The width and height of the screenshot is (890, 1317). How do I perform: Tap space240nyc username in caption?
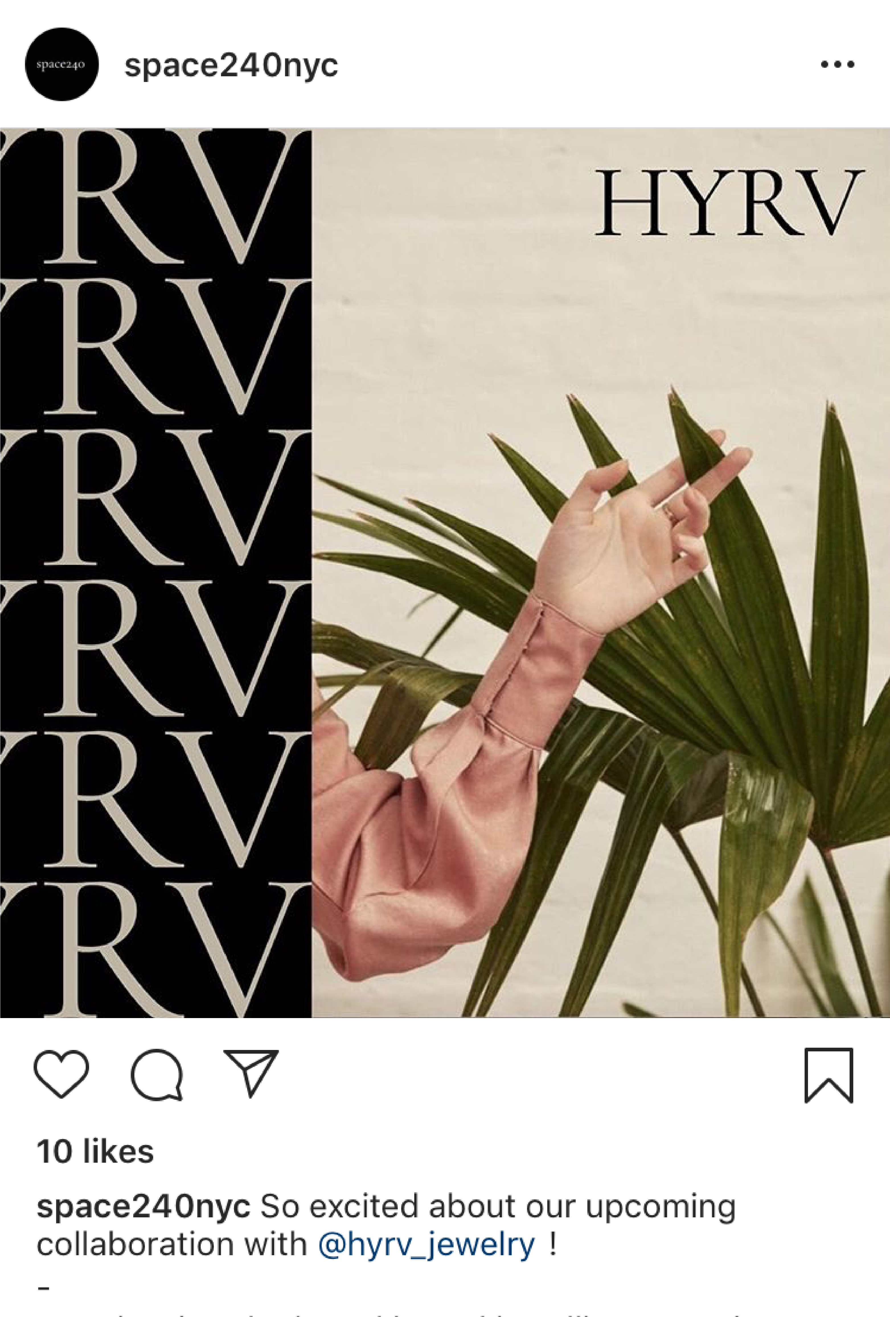[143, 1207]
